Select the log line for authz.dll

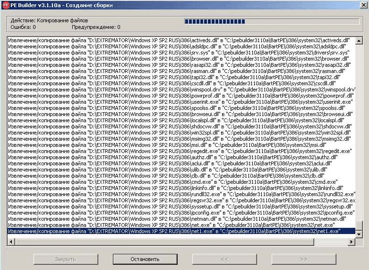(x=181, y=157)
